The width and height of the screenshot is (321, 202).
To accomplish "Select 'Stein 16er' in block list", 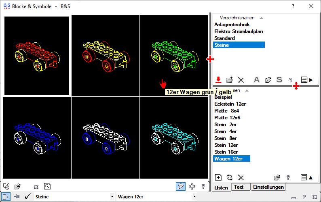I will [x=226, y=152].
